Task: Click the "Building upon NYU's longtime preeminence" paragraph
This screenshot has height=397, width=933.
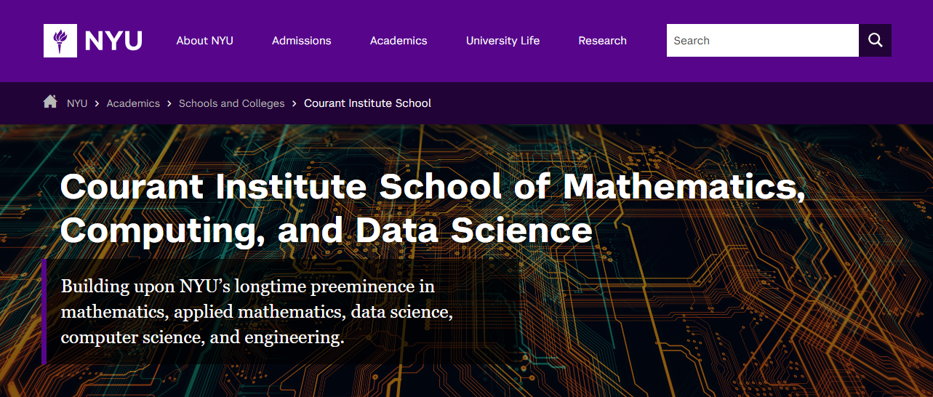Action: tap(257, 312)
